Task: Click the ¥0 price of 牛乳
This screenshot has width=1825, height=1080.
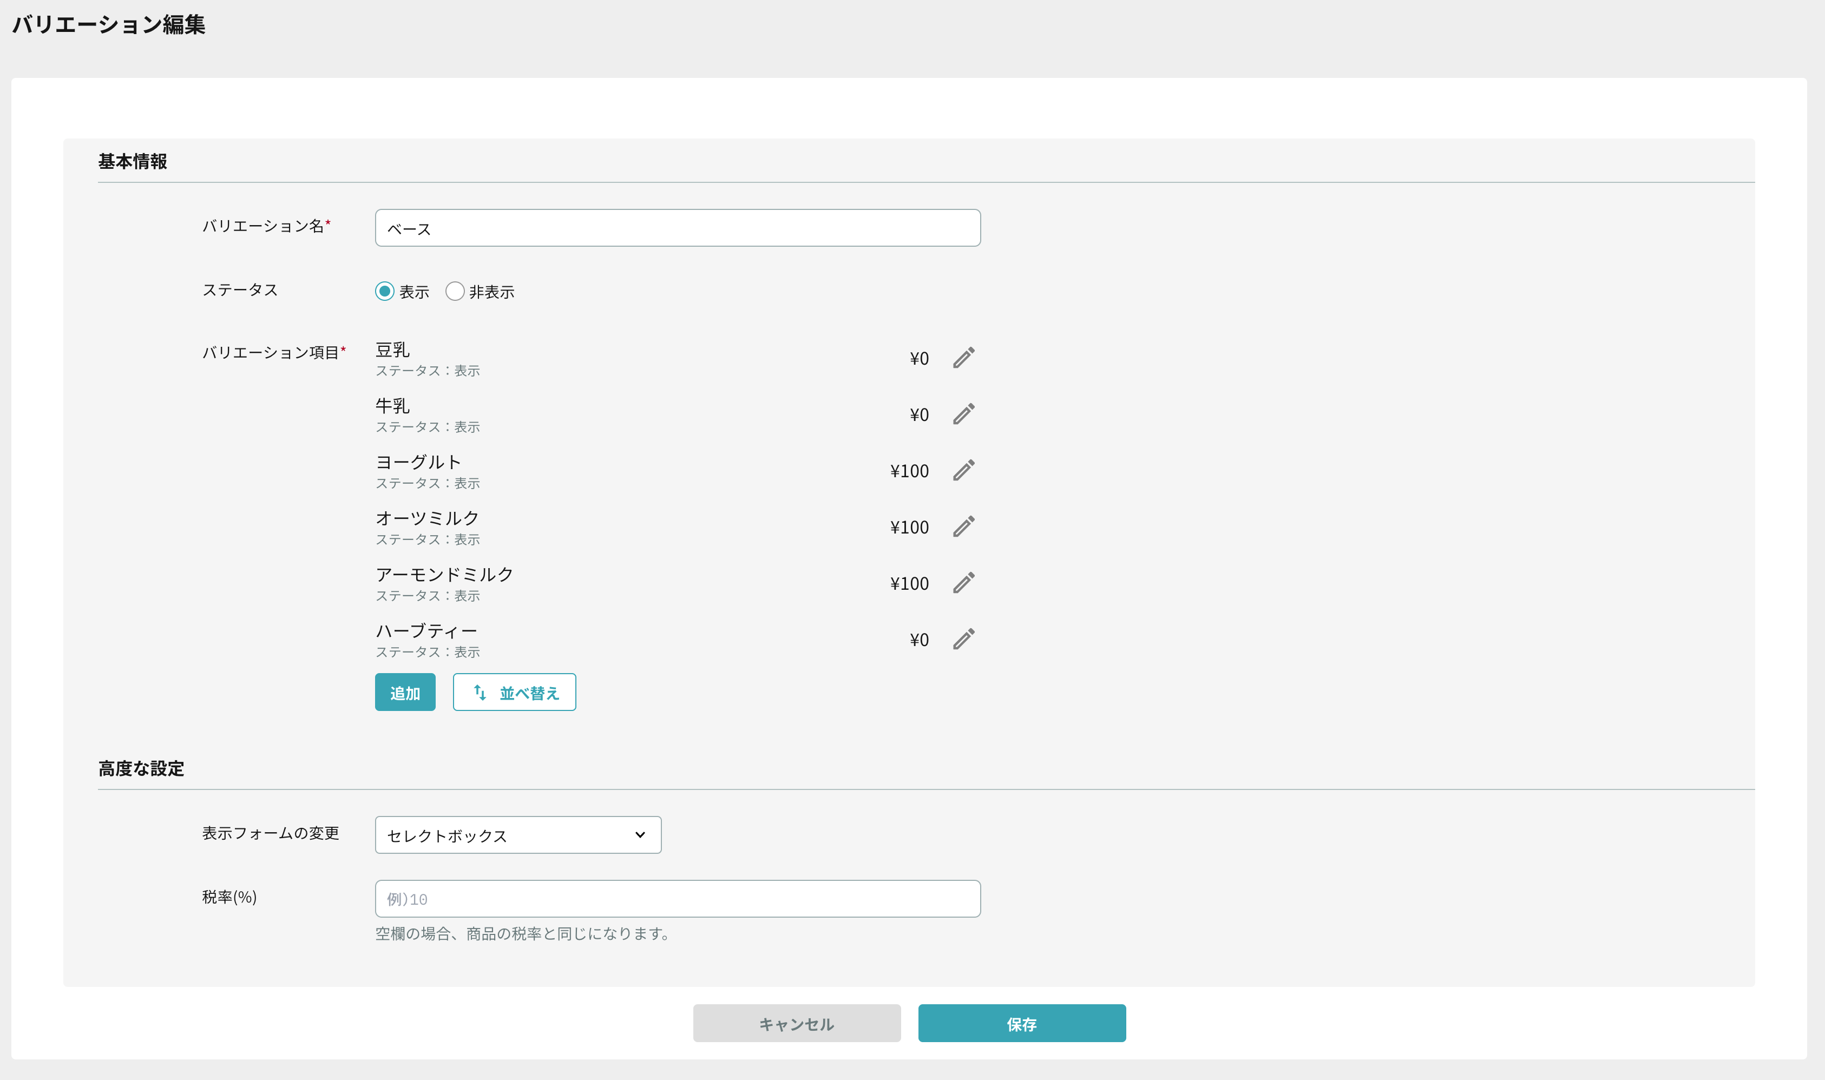Action: click(920, 415)
